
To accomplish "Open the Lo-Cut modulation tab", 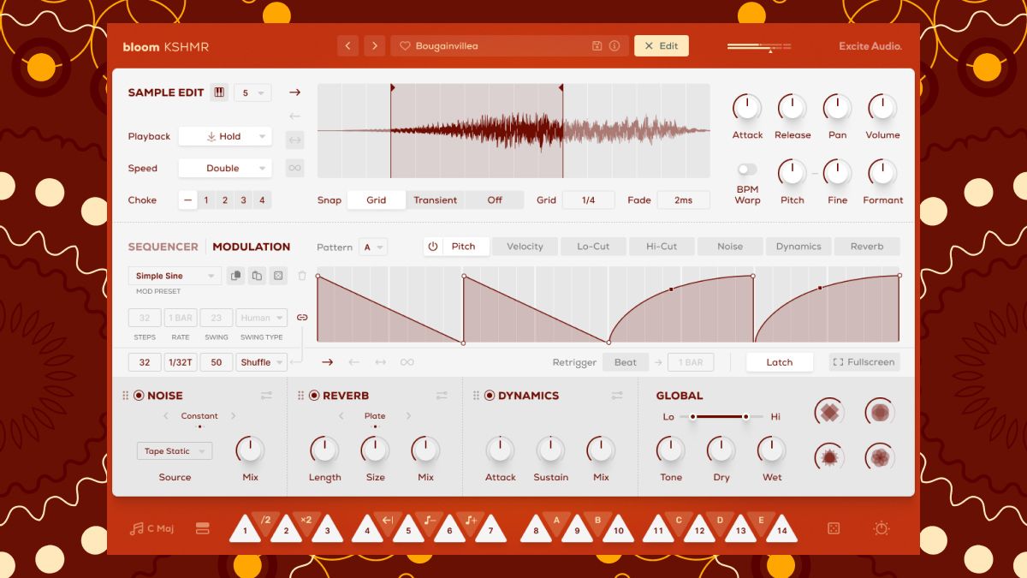I will tap(593, 247).
